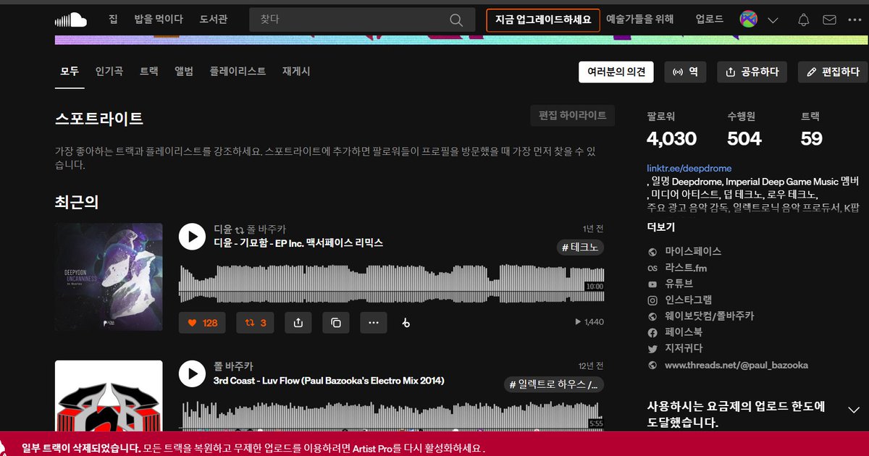Open the 웨이보닷컴/폴바주카 link

pyautogui.click(x=709, y=316)
